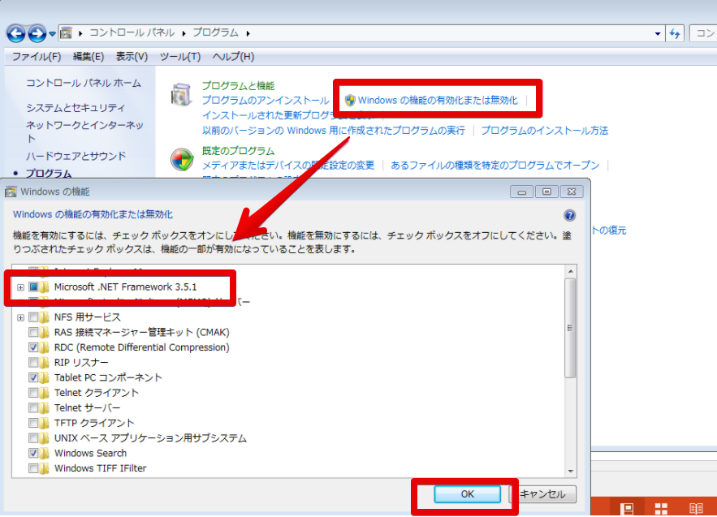This screenshot has height=517, width=717.
Task: Expand the Microsoft .NET Framework 3.5.1 node
Action: tap(20, 287)
